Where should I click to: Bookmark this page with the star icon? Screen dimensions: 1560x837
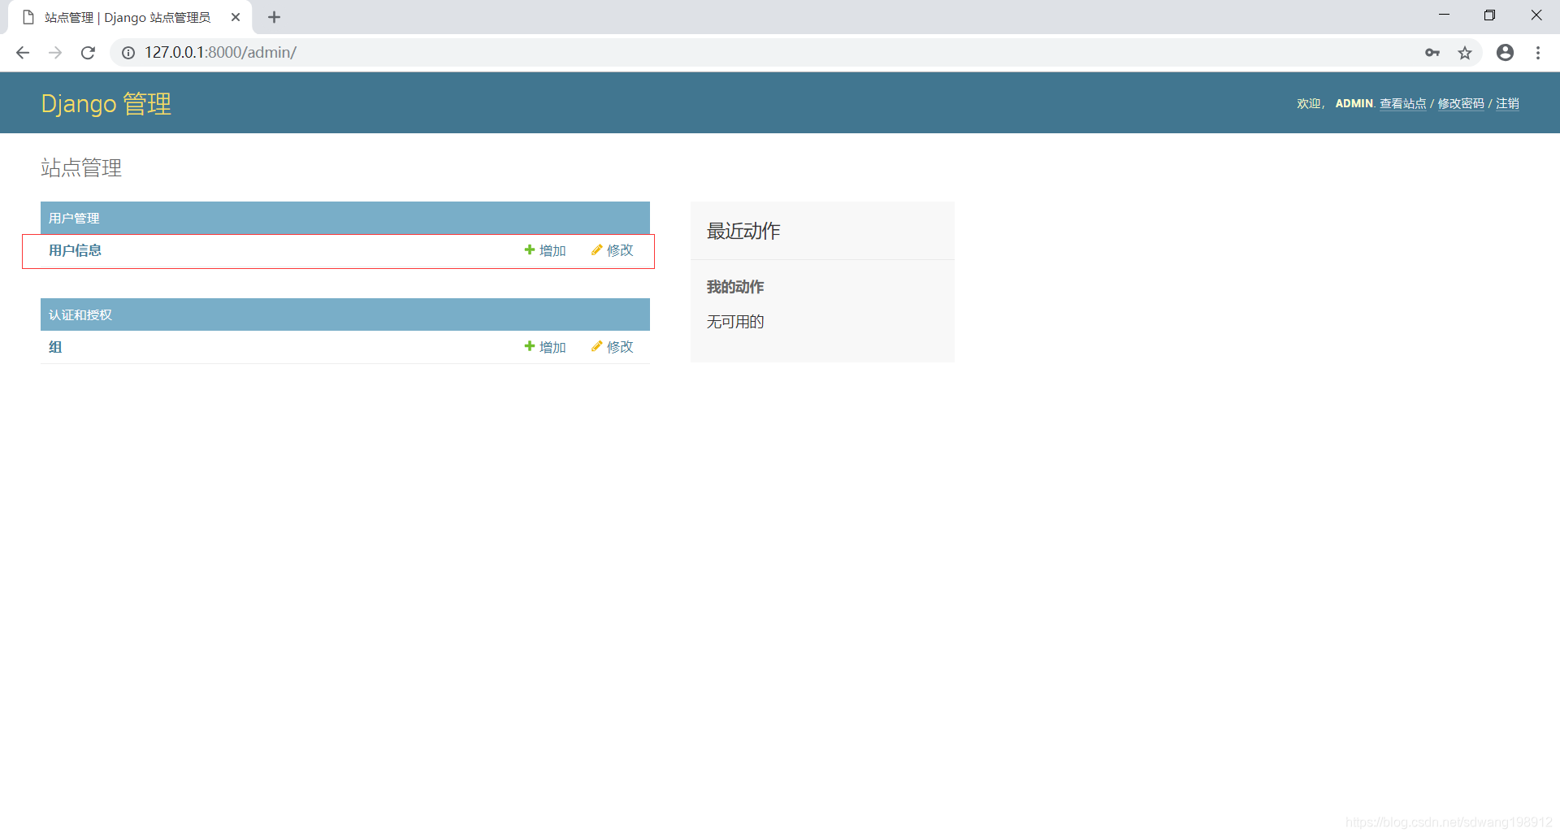pyautogui.click(x=1465, y=53)
